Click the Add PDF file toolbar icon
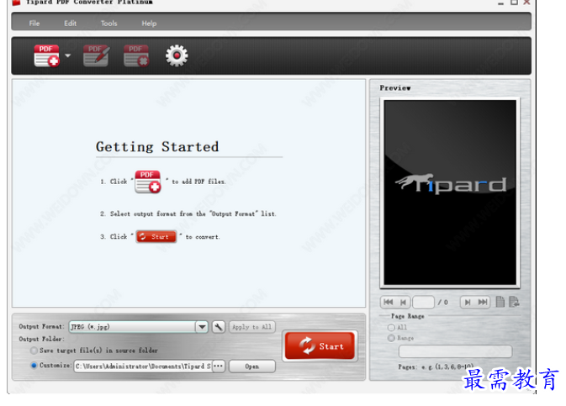 [46, 55]
